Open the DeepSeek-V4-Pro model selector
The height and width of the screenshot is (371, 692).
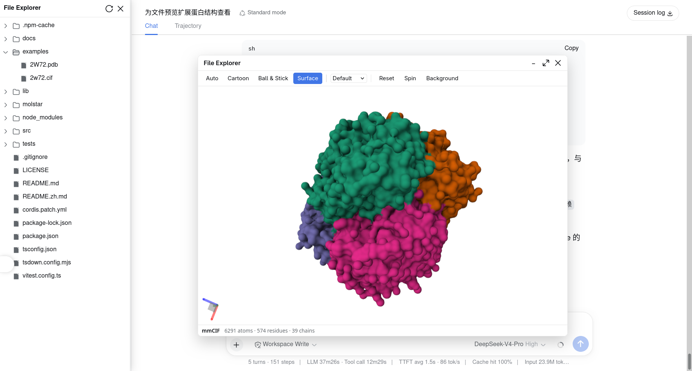(x=510, y=344)
